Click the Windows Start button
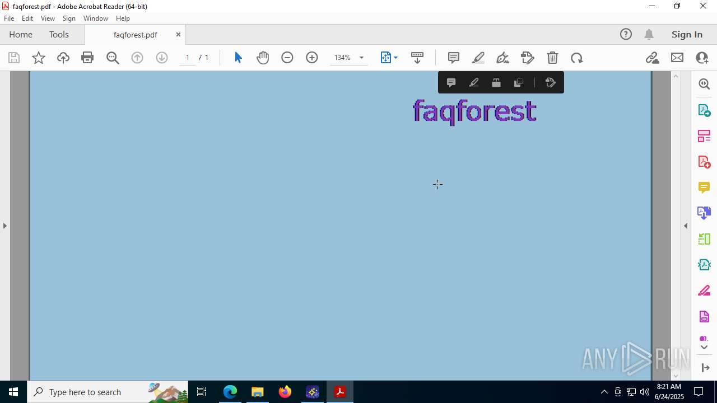 [x=13, y=392]
